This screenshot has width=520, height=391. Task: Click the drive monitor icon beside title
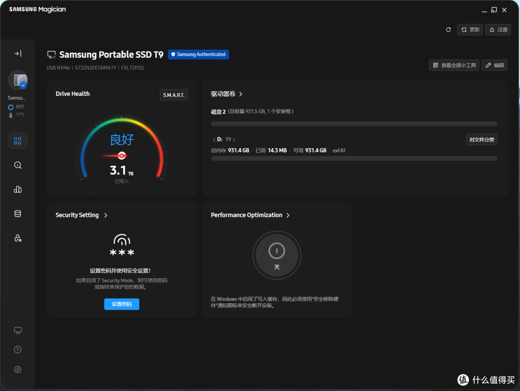(52, 54)
